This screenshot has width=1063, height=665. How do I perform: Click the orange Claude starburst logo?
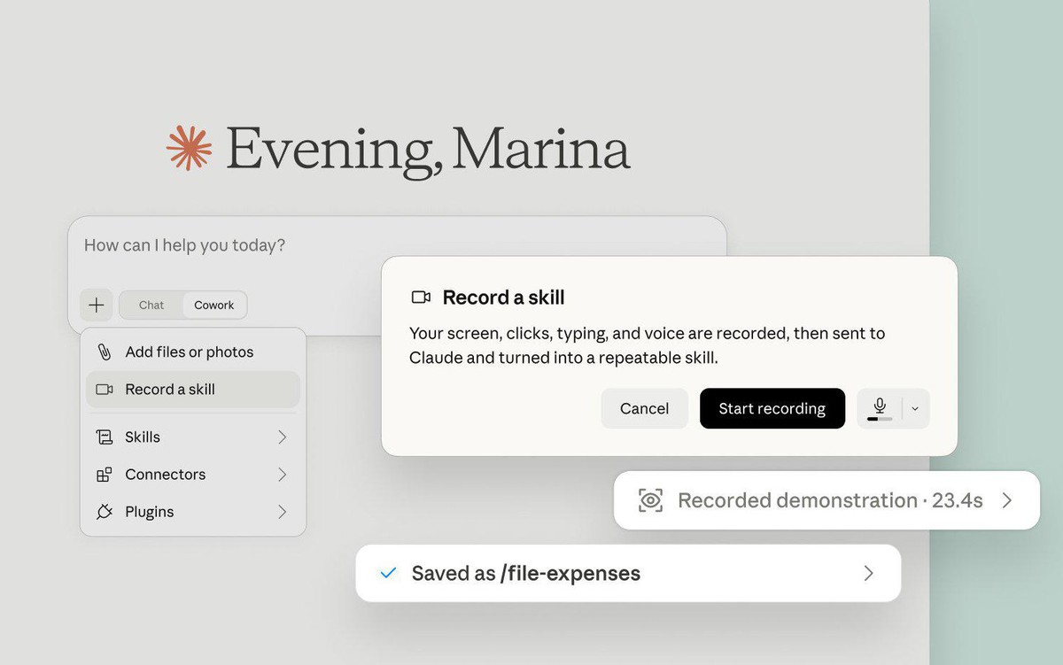tap(190, 148)
